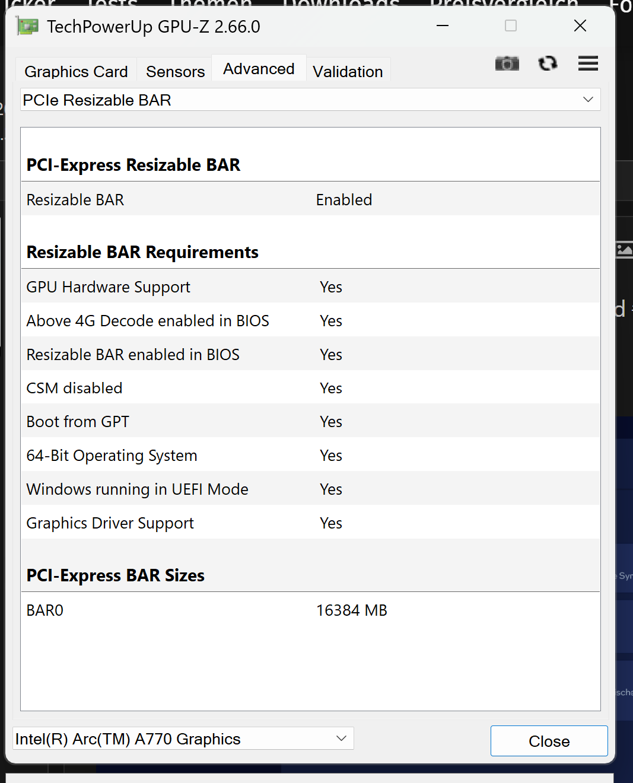The width and height of the screenshot is (633, 783).
Task: Minimize the GPU-Z window
Action: point(443,26)
